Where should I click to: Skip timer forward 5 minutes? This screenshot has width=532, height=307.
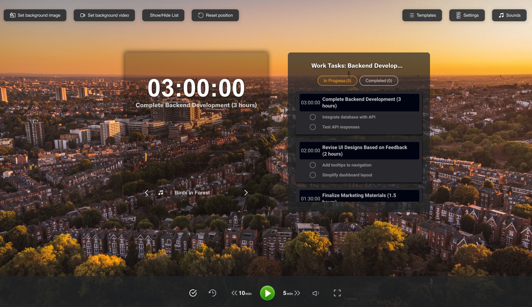pos(291,293)
